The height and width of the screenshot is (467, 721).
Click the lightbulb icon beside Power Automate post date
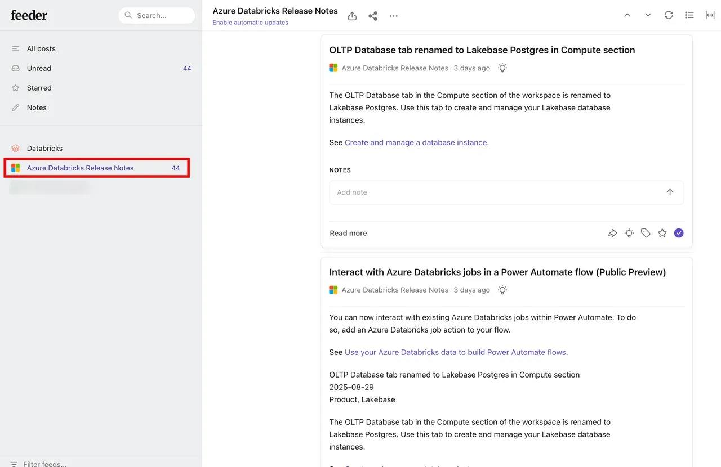502,290
